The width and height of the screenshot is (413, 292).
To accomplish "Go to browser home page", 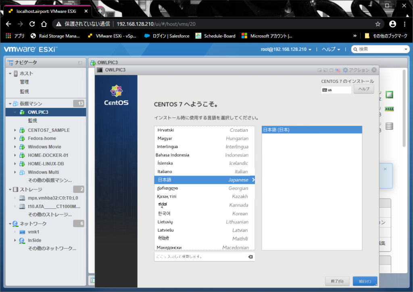I will (44, 24).
